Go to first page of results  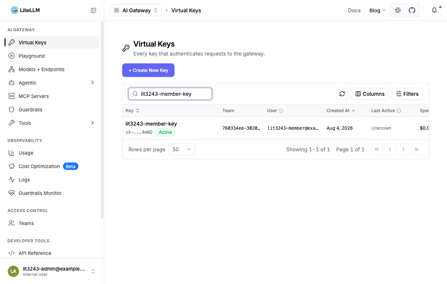tap(377, 149)
